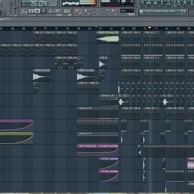
Task: Open the clip menu of the VEH3 FX Vocal clip
Action: [x=98, y=32]
